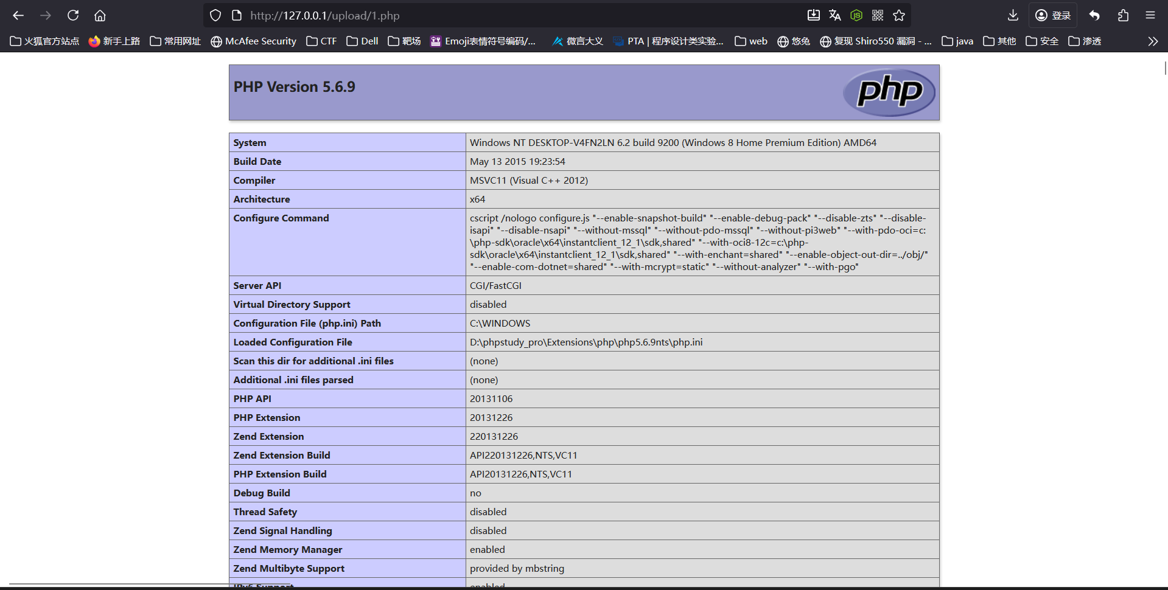Click the translate page icon
Image resolution: width=1168 pixels, height=590 pixels.
click(835, 15)
